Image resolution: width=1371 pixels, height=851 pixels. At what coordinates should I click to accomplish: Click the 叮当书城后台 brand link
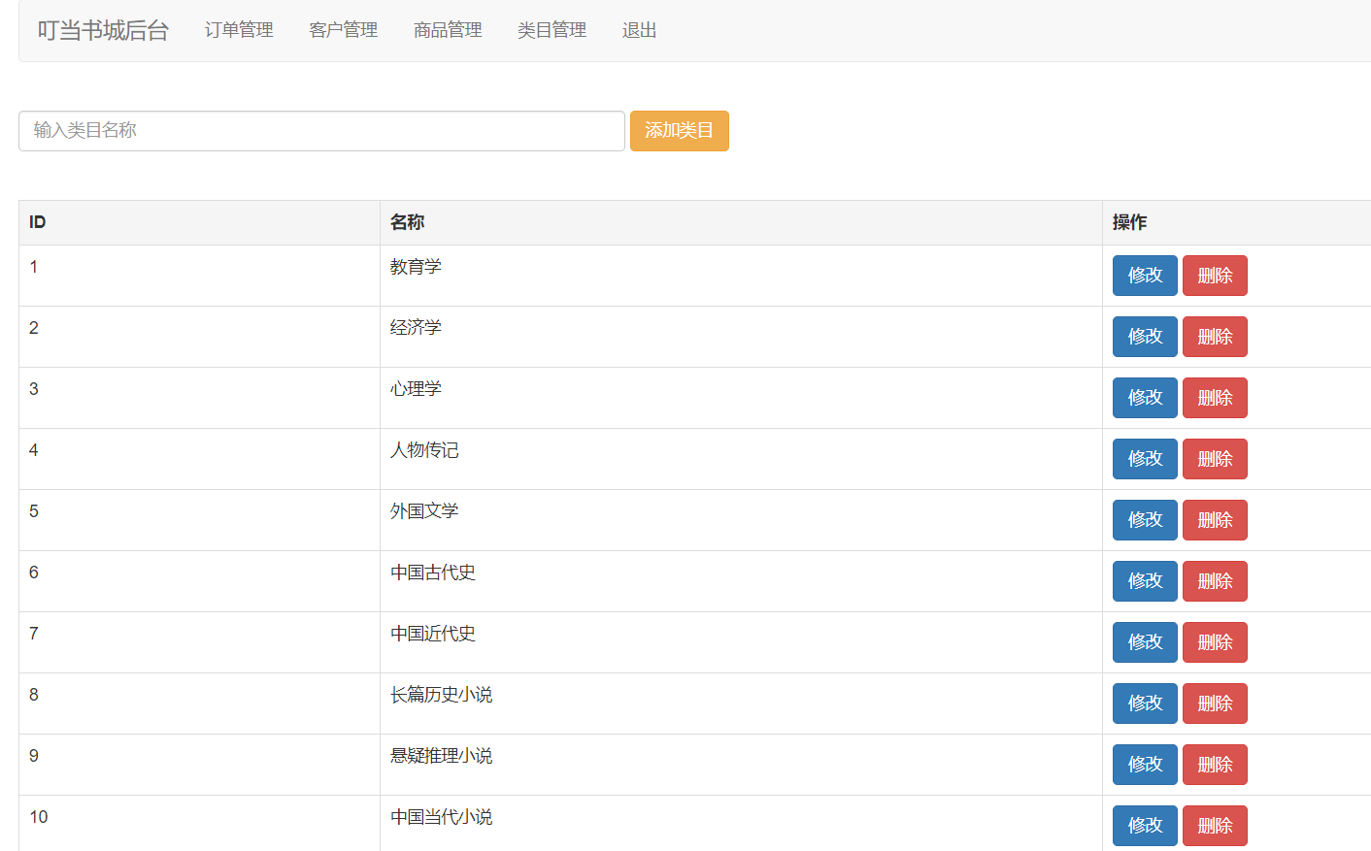[103, 30]
